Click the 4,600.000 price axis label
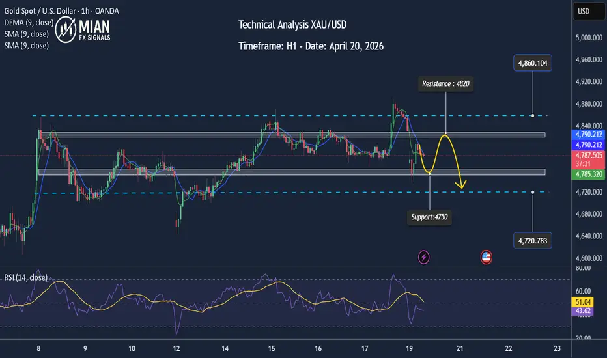 (589, 258)
